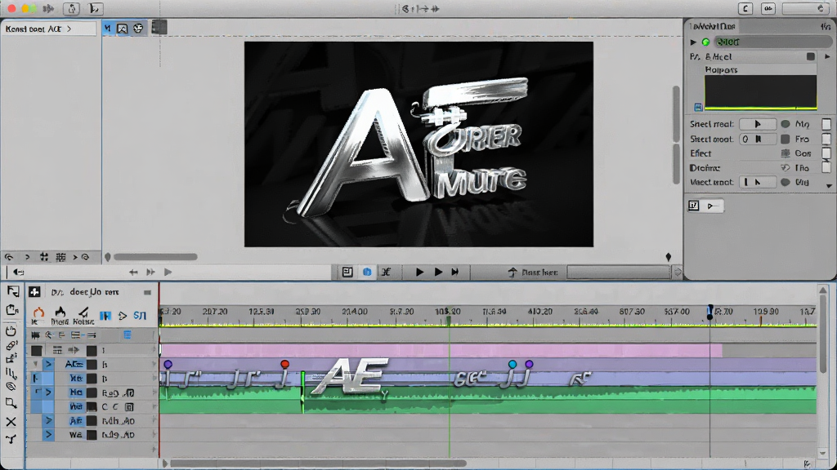Click the arrow button beside the boxed icon
The height and width of the screenshot is (470, 837).
[x=712, y=206]
